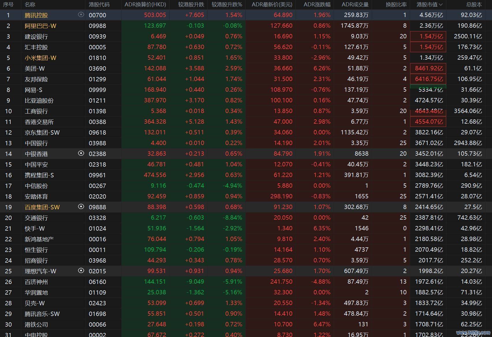Click the ADR change value 6.47%
The height and width of the screenshot is (337, 492).
[x=322, y=324]
